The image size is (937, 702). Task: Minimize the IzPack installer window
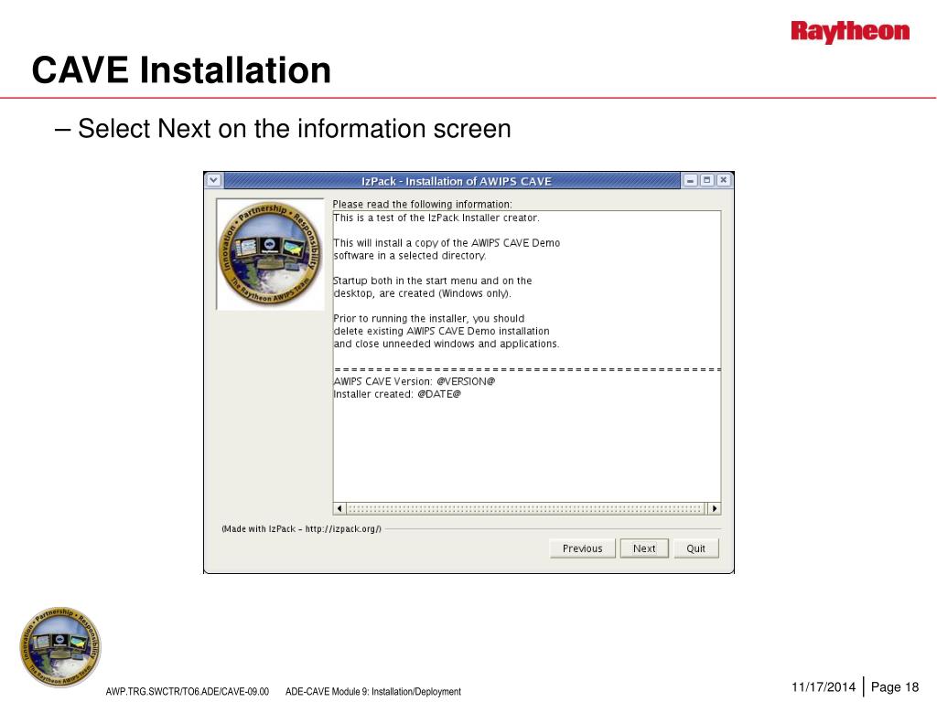click(690, 180)
